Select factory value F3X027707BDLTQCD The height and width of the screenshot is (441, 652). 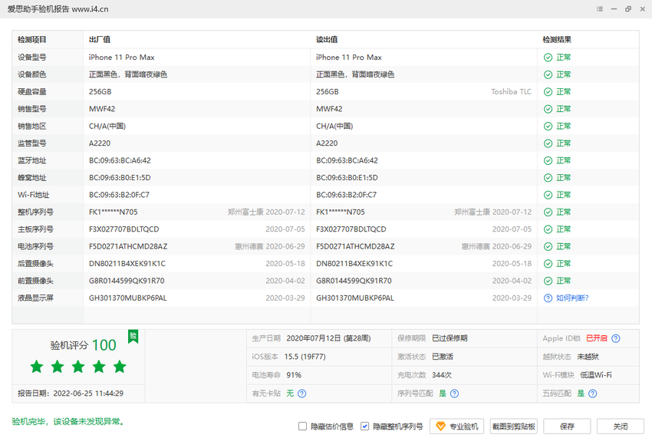[x=124, y=229]
